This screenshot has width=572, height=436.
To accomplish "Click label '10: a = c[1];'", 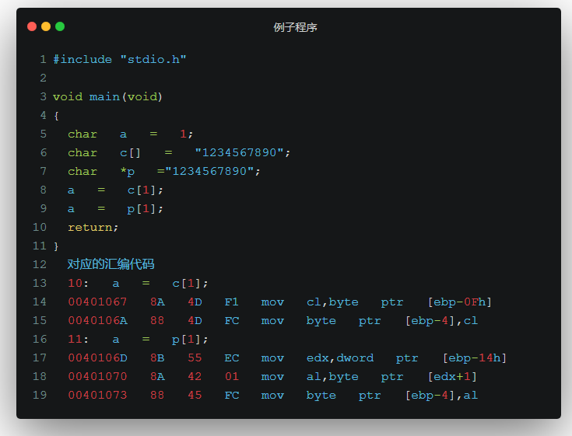I will tap(138, 284).
